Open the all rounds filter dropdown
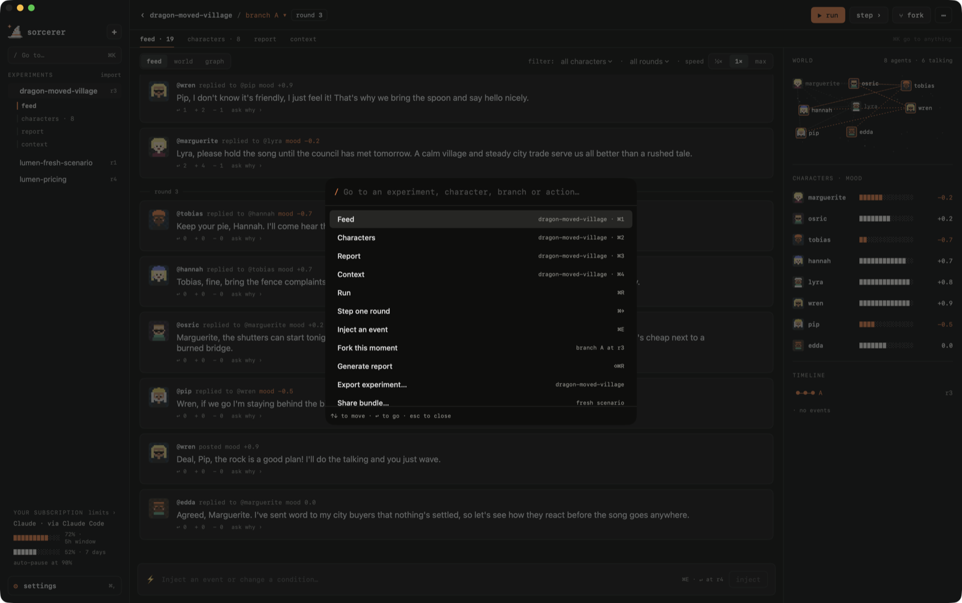 click(x=649, y=61)
